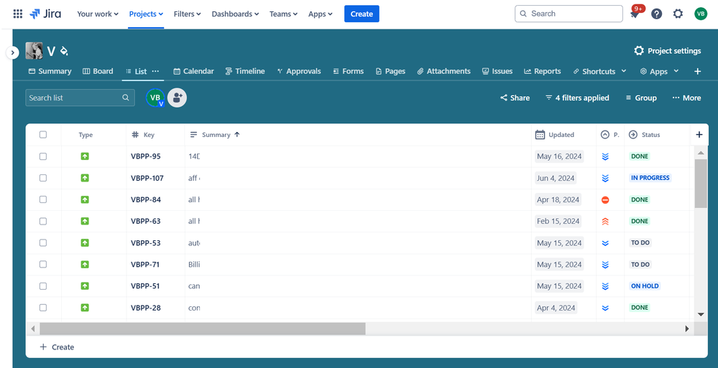Image resolution: width=718 pixels, height=368 pixels.
Task: Open the Forms tab
Action: pos(348,71)
